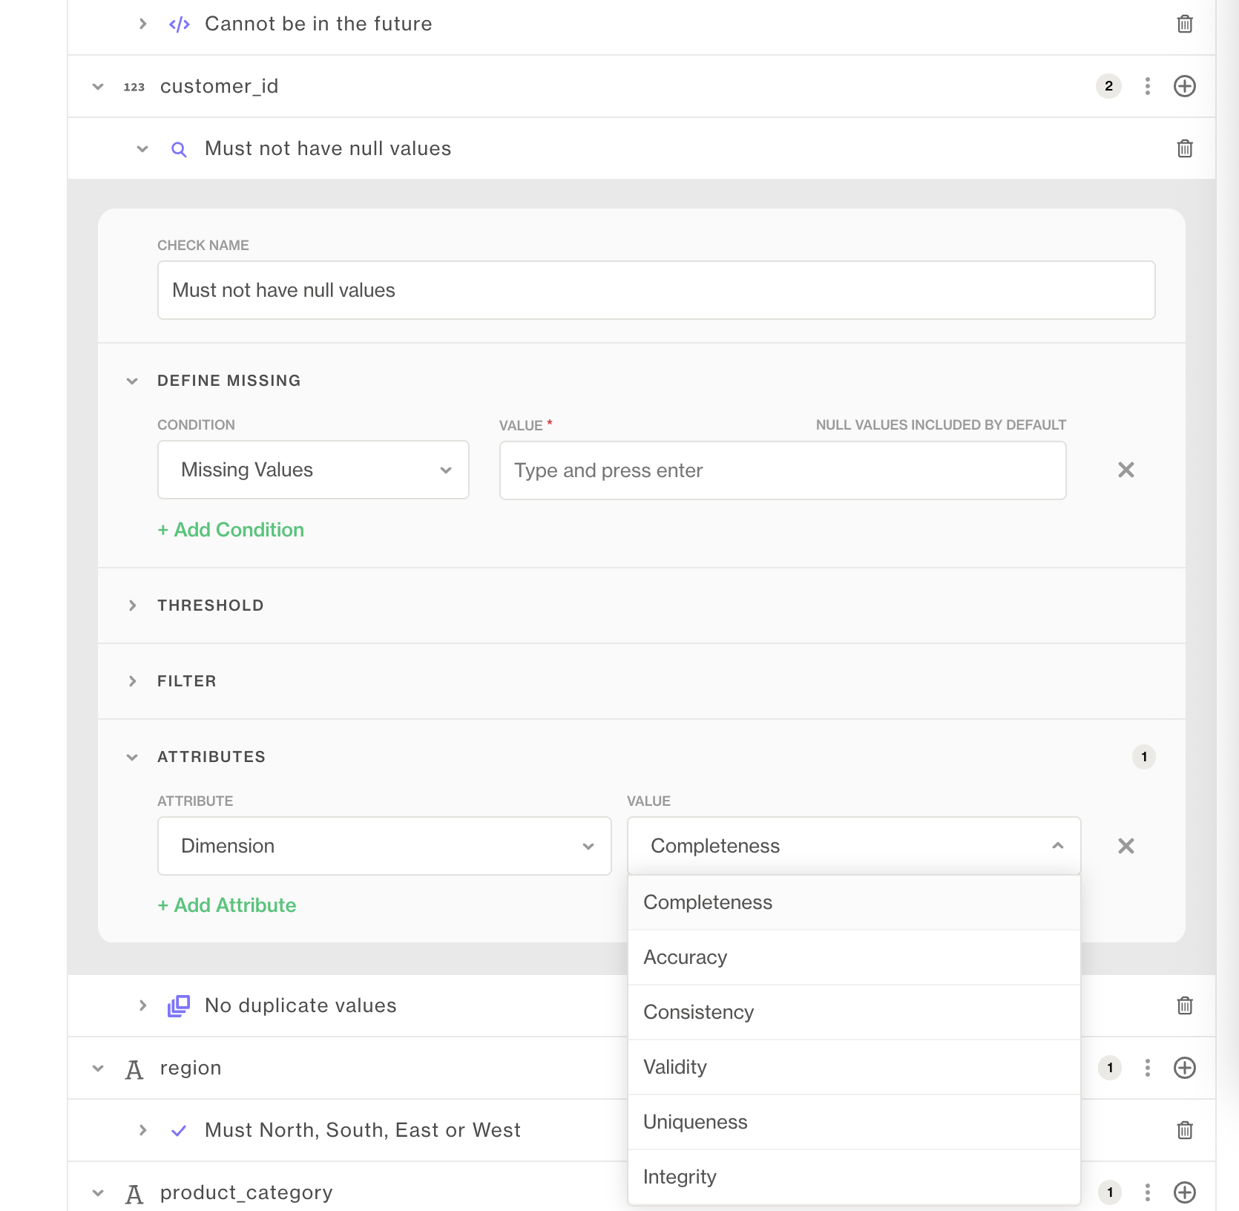Focus the Check Name text field
This screenshot has width=1239, height=1211.
656,290
